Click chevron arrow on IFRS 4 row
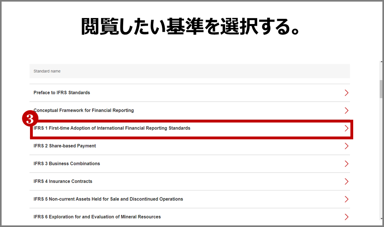Screen dimensions: 384x227 pos(346,181)
